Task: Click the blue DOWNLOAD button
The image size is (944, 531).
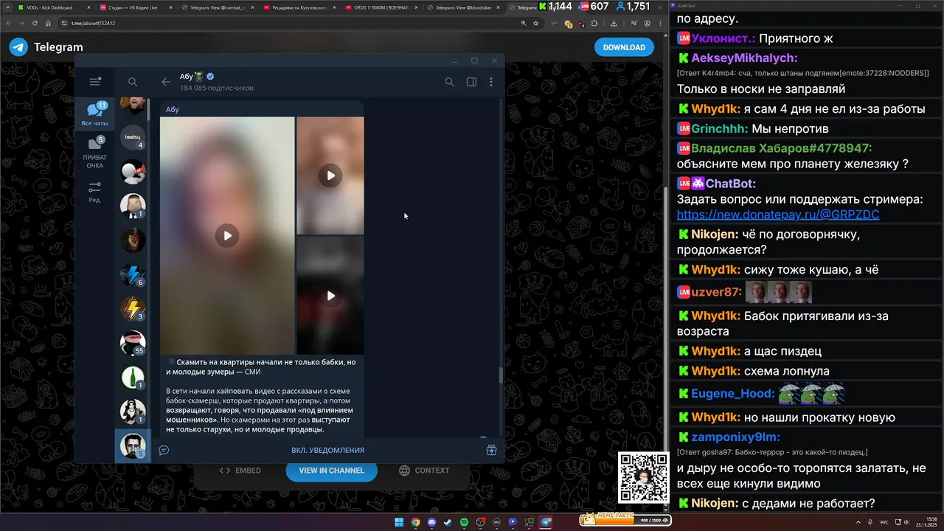Action: (624, 47)
